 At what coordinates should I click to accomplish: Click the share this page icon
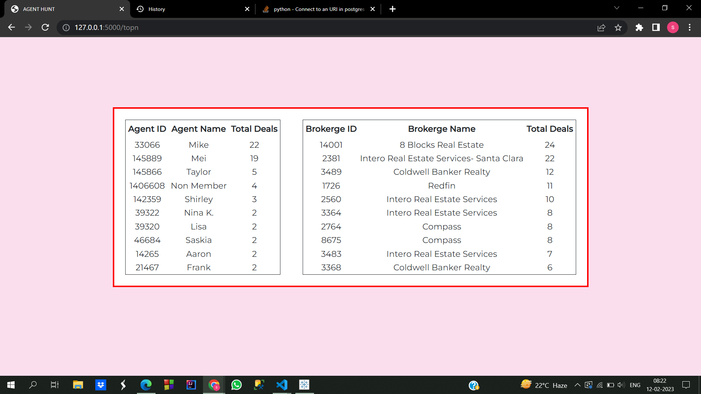[x=601, y=27]
